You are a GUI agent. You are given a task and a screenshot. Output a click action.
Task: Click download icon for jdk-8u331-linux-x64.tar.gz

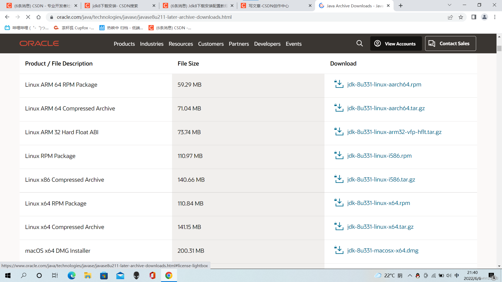(339, 226)
